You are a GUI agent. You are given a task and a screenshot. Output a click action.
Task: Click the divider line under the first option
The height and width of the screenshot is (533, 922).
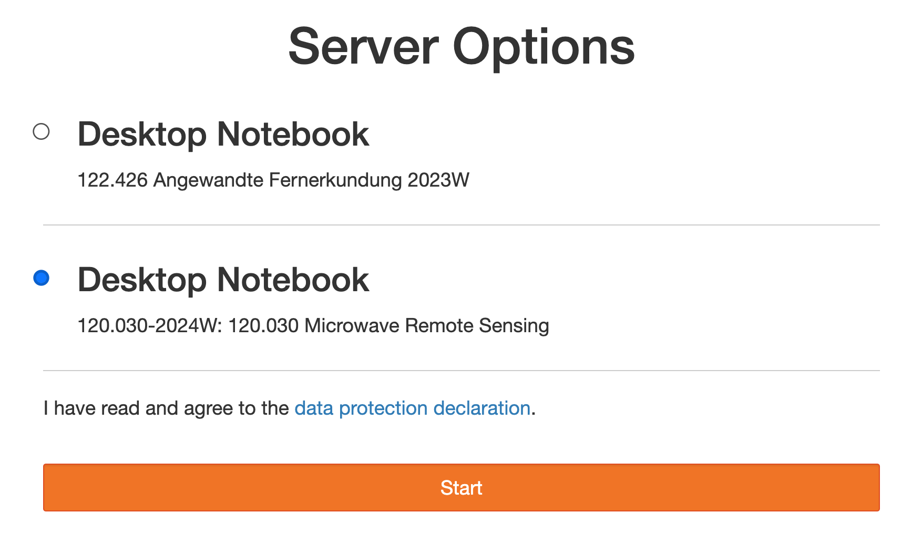[461, 225]
